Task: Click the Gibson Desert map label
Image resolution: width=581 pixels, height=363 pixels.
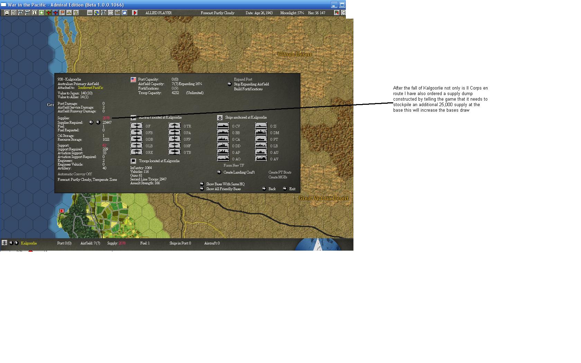Action: click(x=295, y=54)
